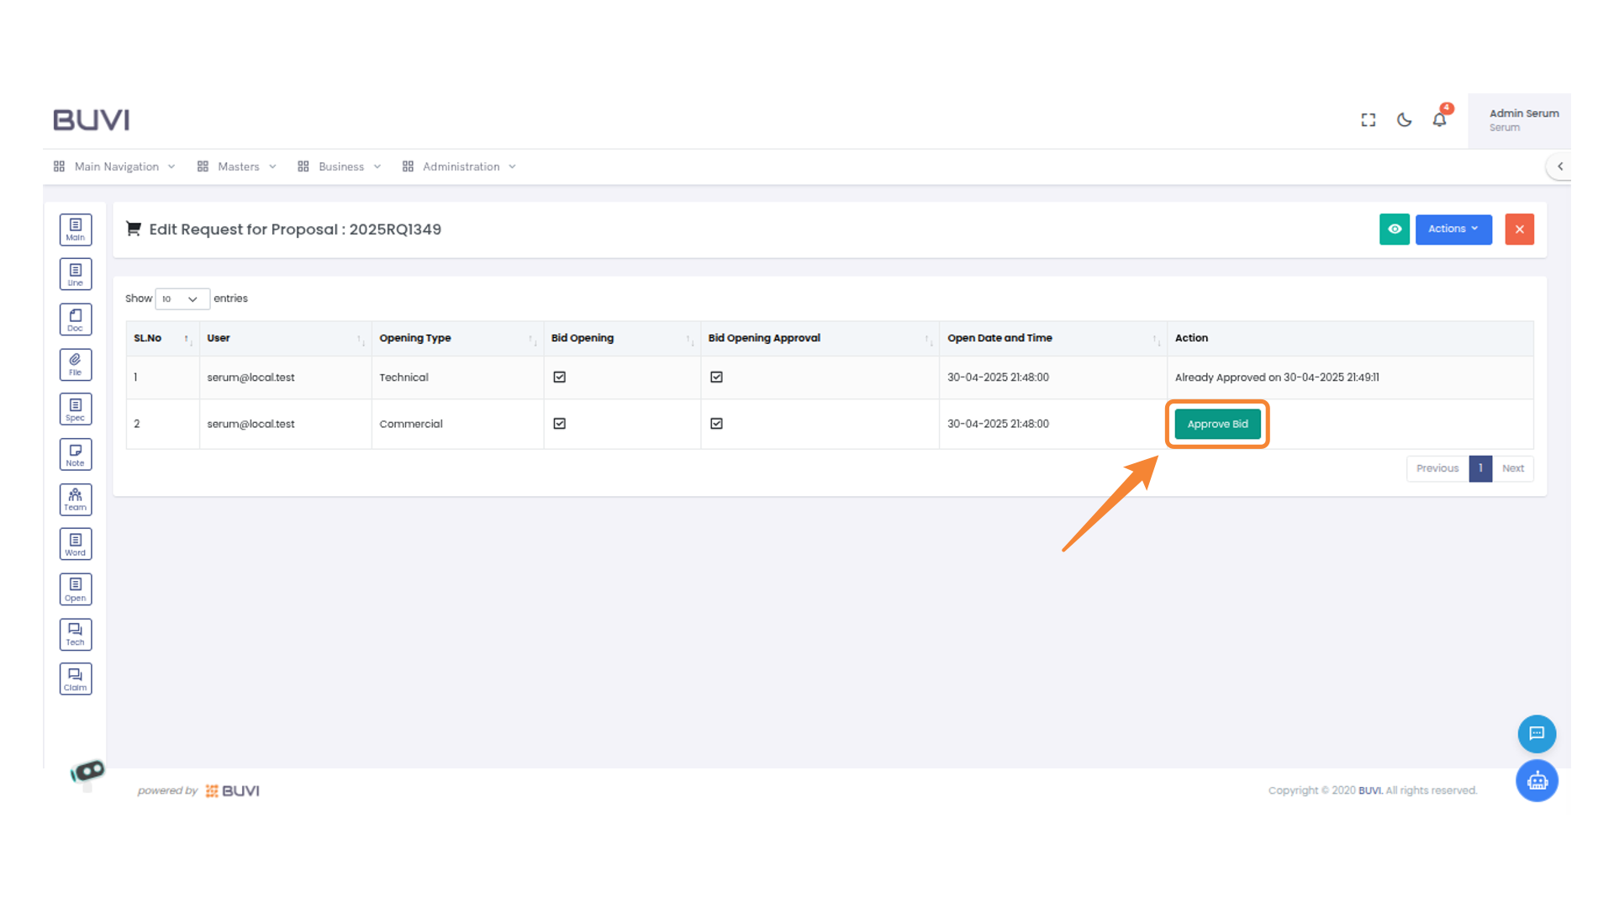Toggle dark mode moon icon
1614x908 pixels.
point(1404,120)
